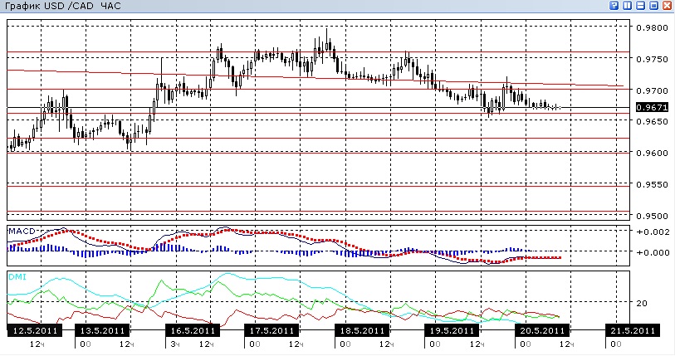
Task: Click the 0.9800 price axis label
Action: pos(652,27)
